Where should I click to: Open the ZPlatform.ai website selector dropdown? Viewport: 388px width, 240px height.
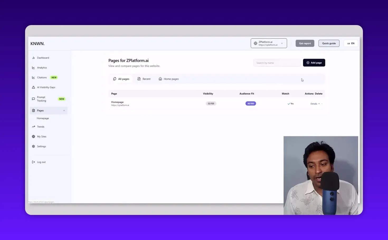pyautogui.click(x=269, y=43)
